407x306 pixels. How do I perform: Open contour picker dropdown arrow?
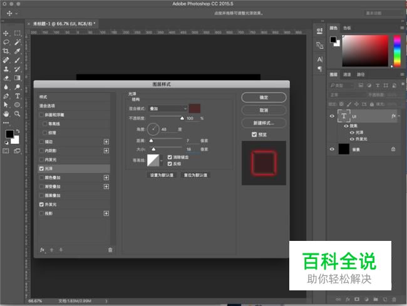[x=162, y=161]
